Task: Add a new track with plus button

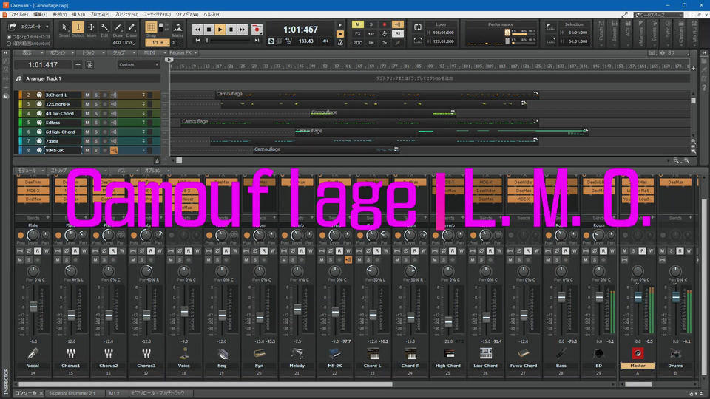Action: pyautogui.click(x=78, y=65)
